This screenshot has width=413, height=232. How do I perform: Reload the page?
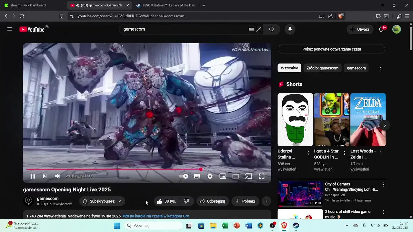point(22,16)
